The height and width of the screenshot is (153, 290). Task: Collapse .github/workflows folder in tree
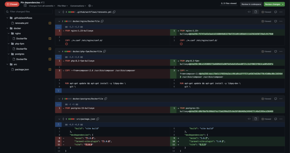[7, 18]
